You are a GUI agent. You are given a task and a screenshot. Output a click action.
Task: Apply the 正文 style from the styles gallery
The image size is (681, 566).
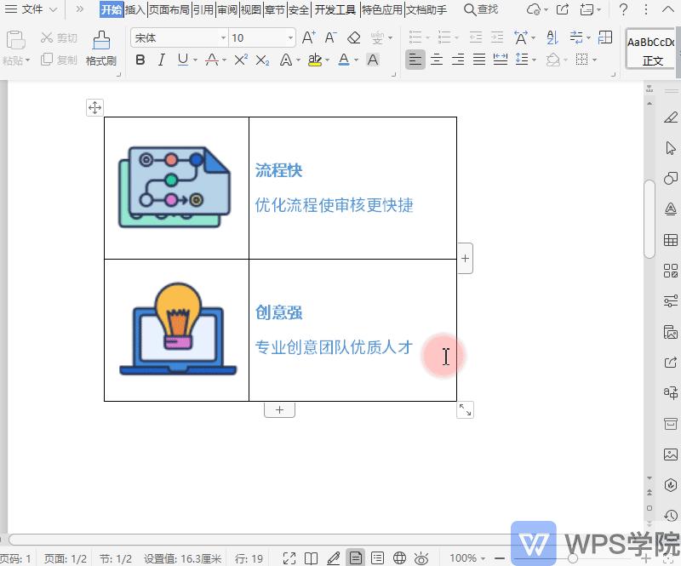650,49
